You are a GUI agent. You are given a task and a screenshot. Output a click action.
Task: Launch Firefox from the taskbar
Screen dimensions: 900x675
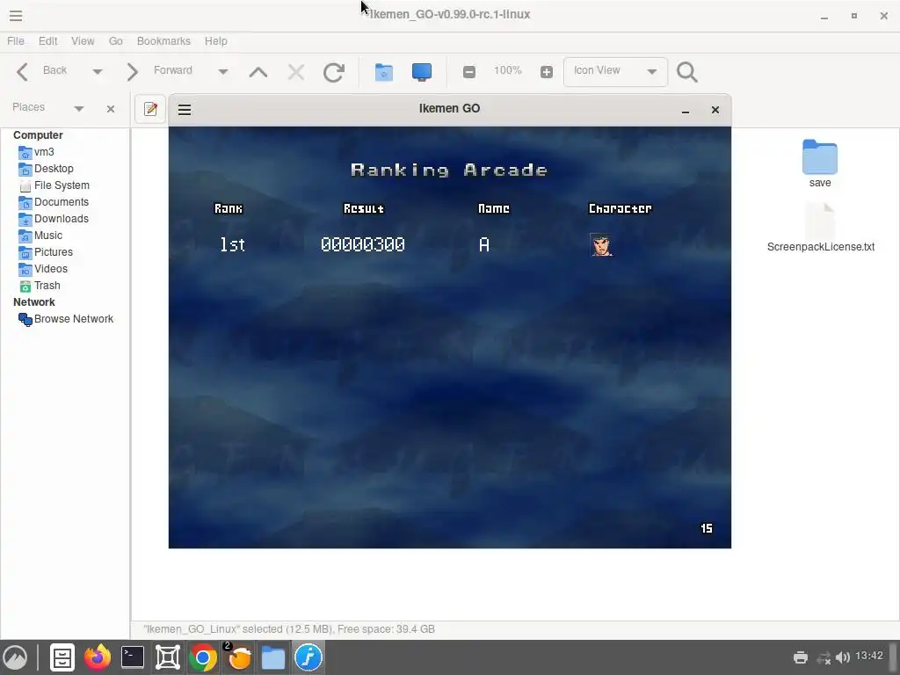98,657
